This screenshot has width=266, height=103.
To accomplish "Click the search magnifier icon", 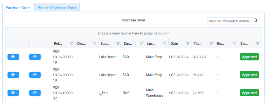I will [x=255, y=21].
